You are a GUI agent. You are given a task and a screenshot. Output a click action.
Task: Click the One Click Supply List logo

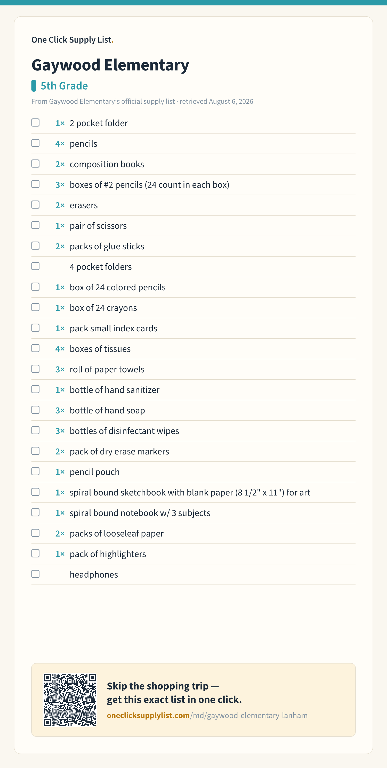pyautogui.click(x=72, y=40)
